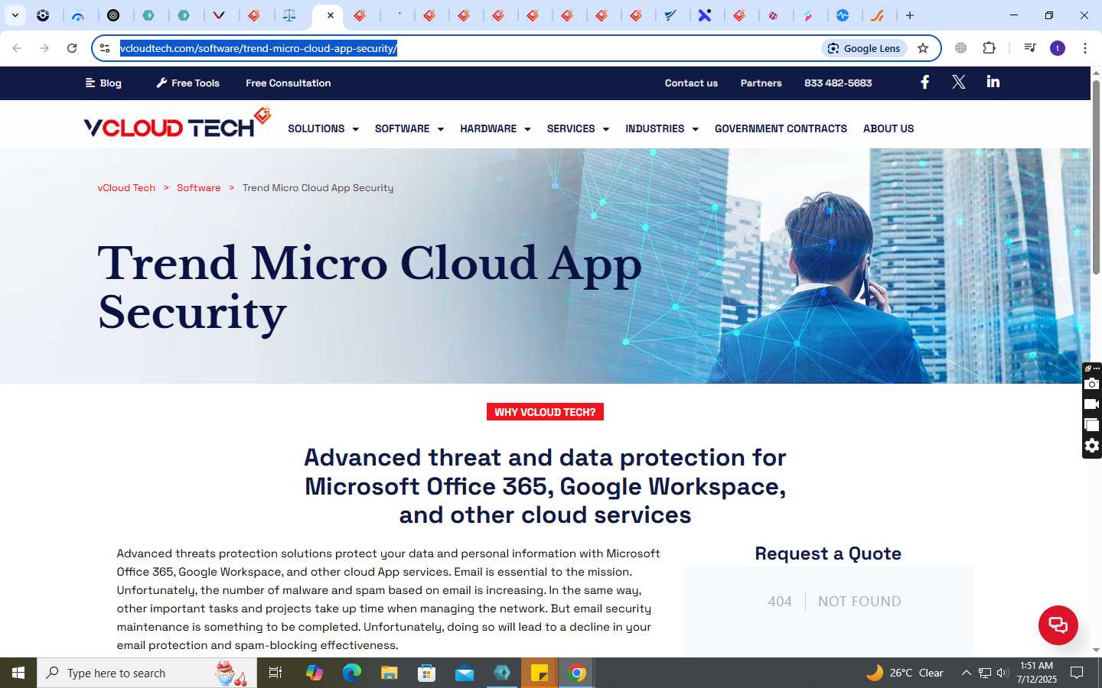Go forward with the forward arrow

point(44,48)
